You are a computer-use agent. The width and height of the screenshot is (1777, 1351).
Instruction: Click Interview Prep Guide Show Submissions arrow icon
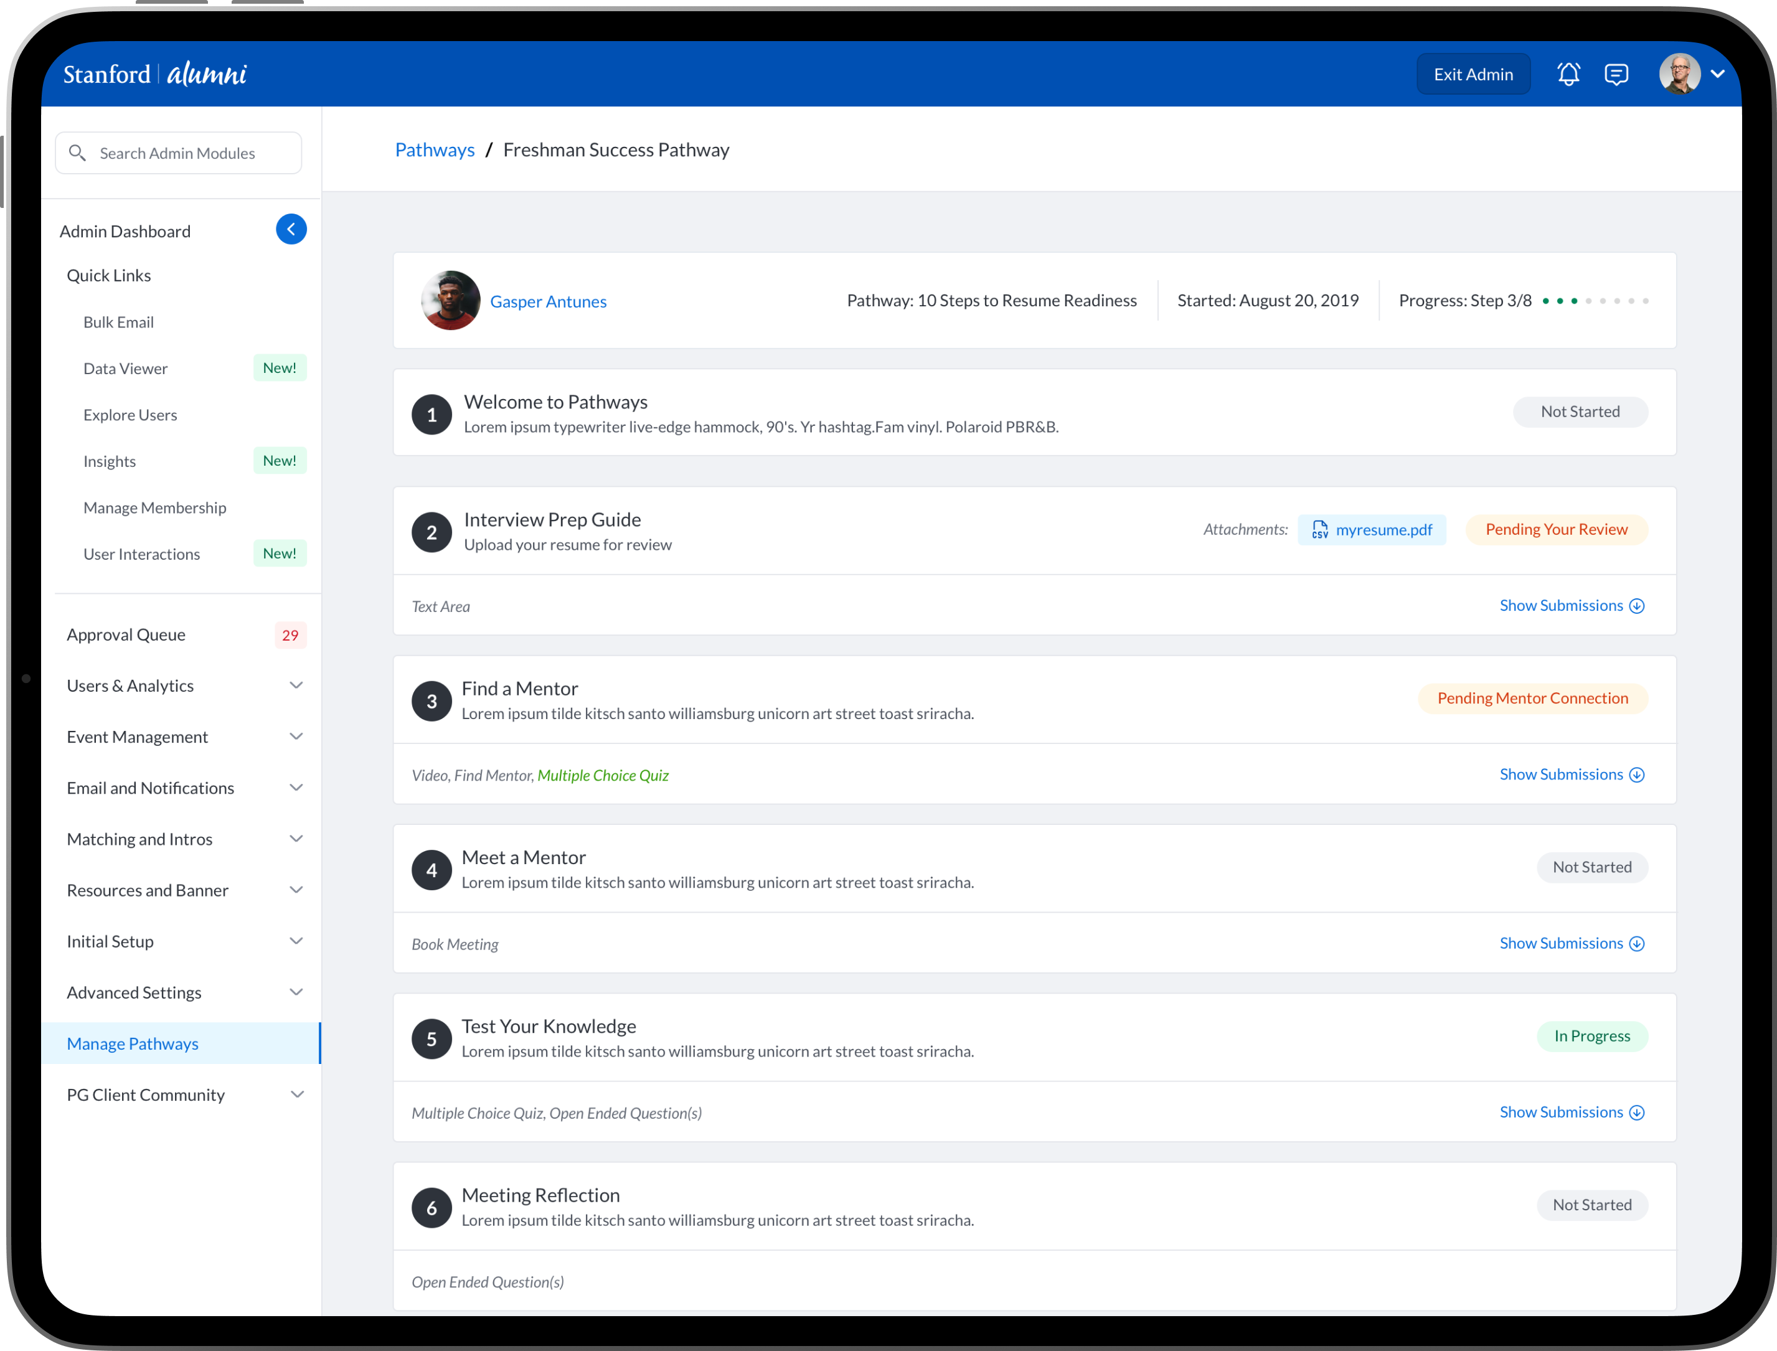point(1637,606)
